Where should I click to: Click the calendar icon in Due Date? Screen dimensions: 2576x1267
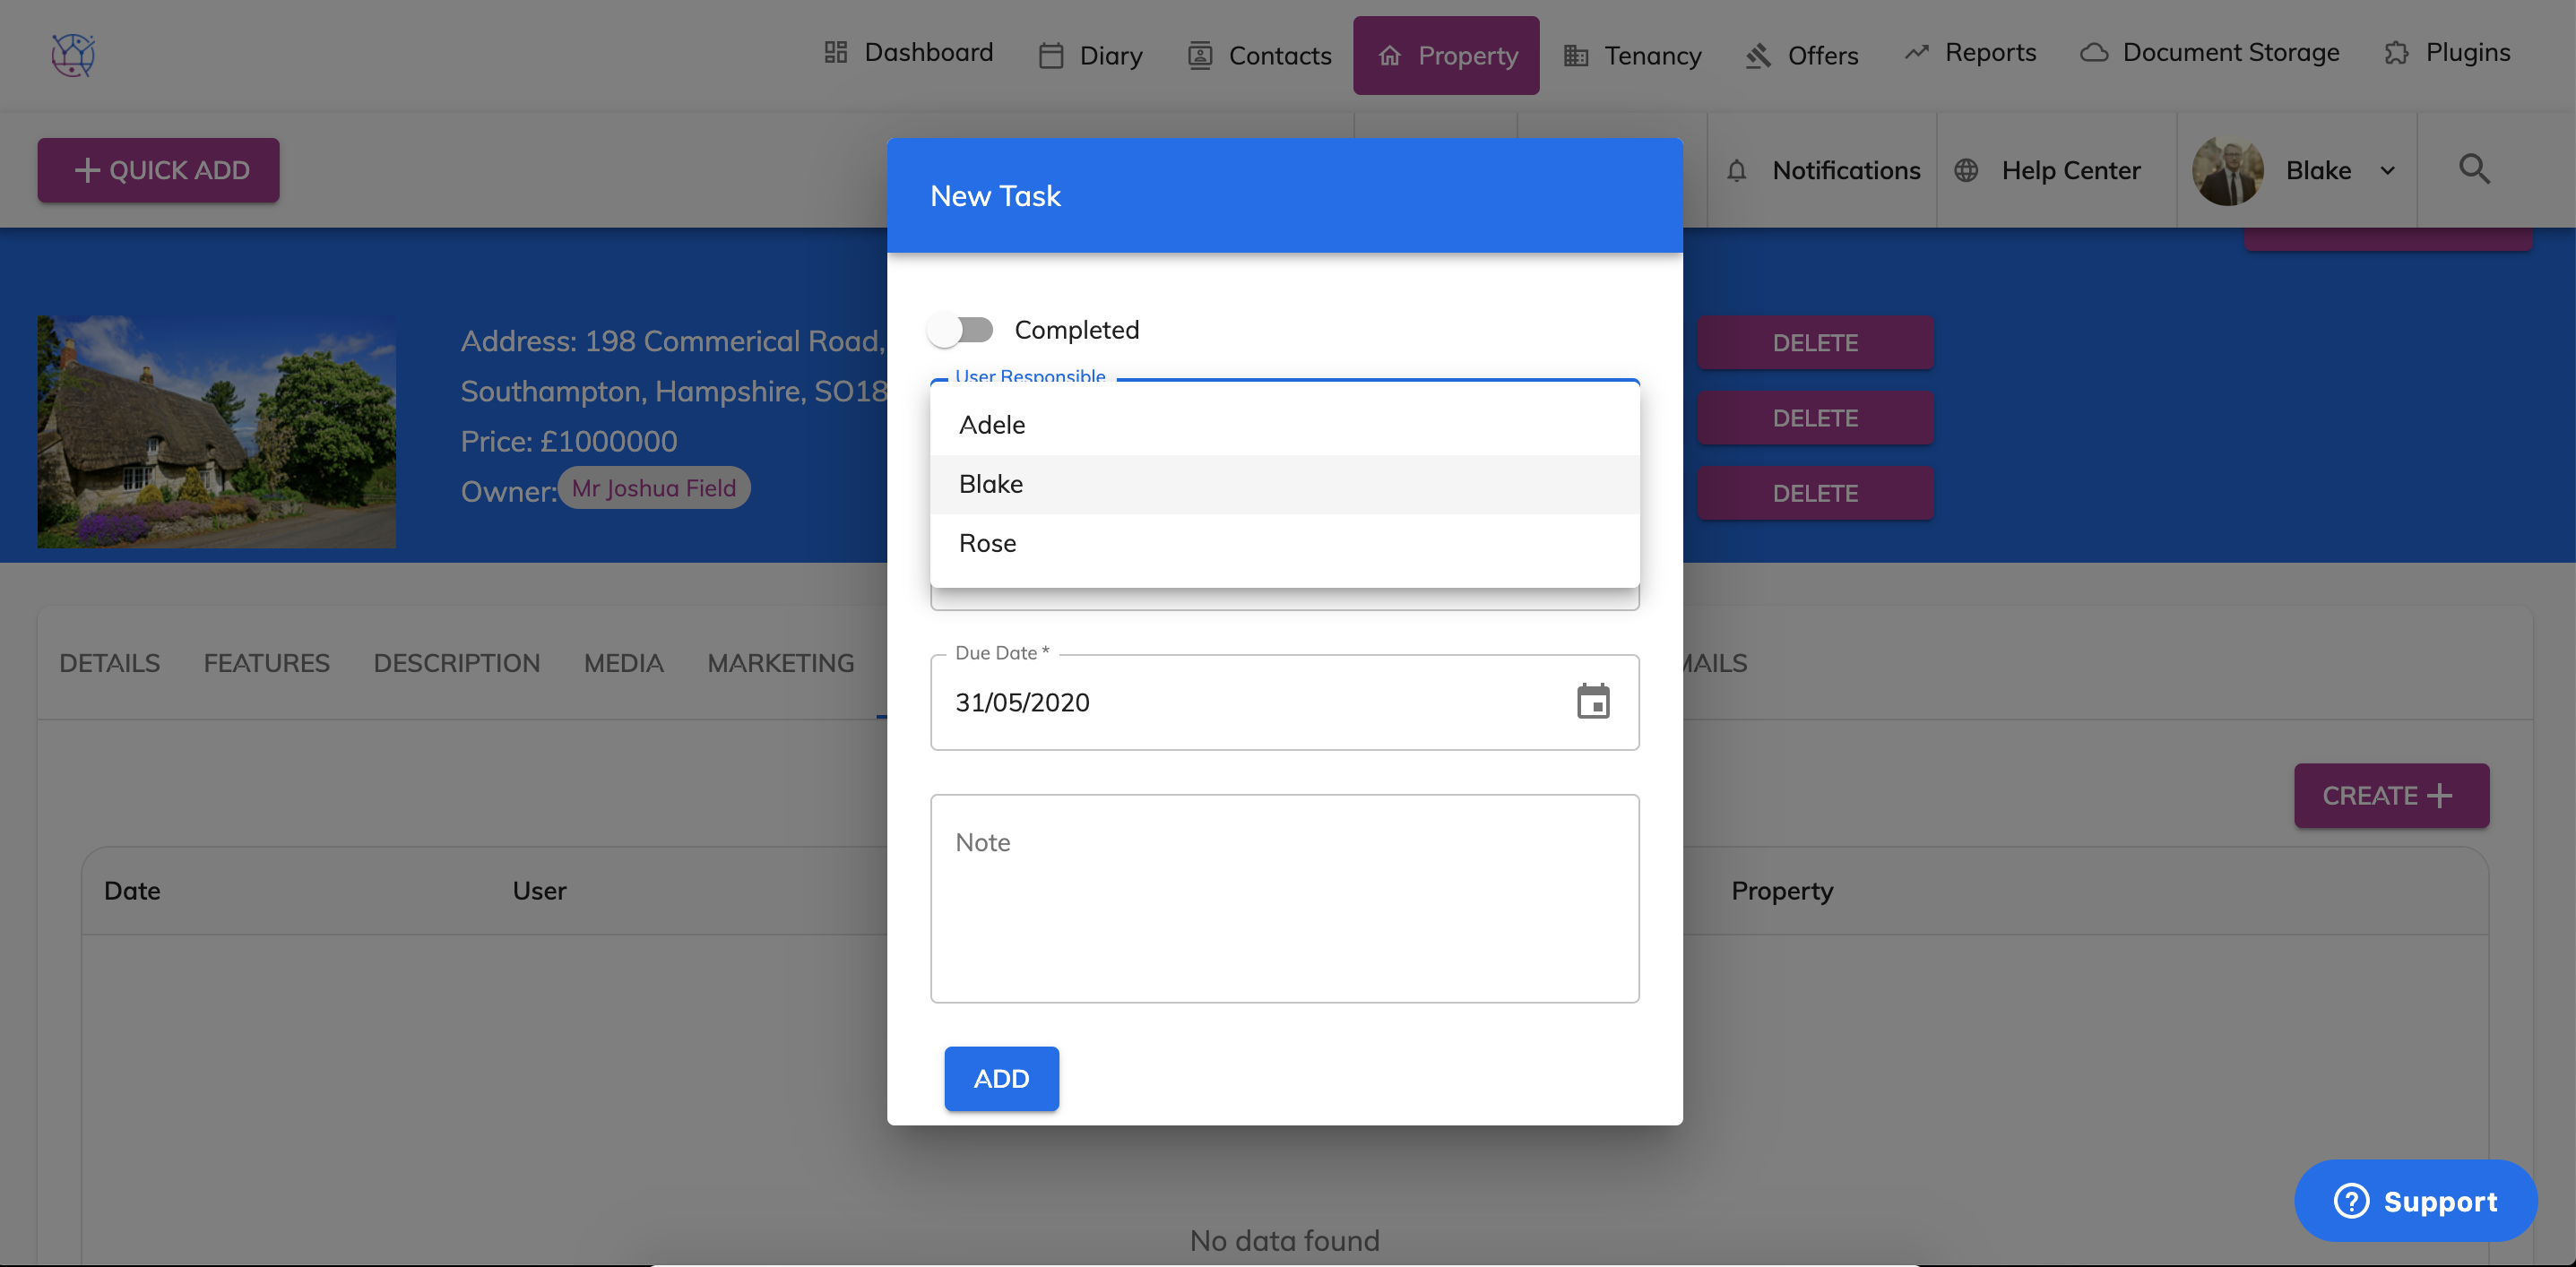click(x=1592, y=702)
